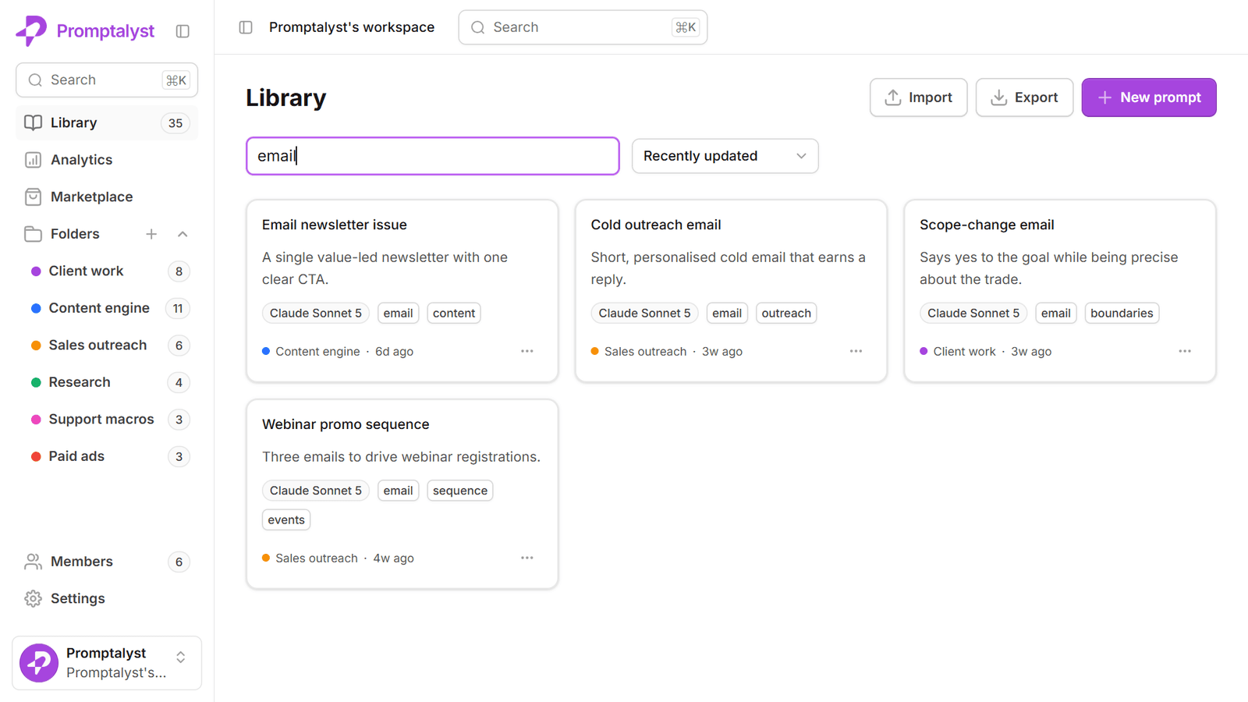Open Members page
Image resolution: width=1248 pixels, height=702 pixels.
click(107, 562)
